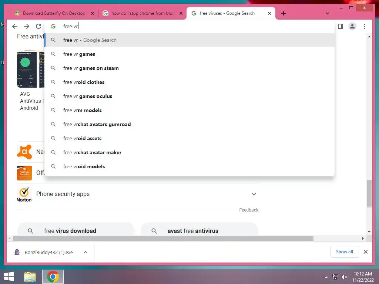The height and width of the screenshot is (284, 379).
Task: Choose suggestion free vroid models
Action: coord(190,166)
